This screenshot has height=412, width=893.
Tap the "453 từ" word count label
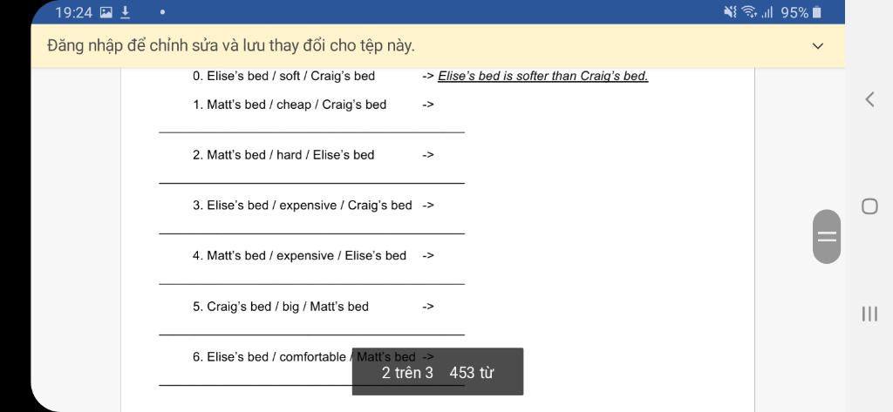[x=472, y=374]
